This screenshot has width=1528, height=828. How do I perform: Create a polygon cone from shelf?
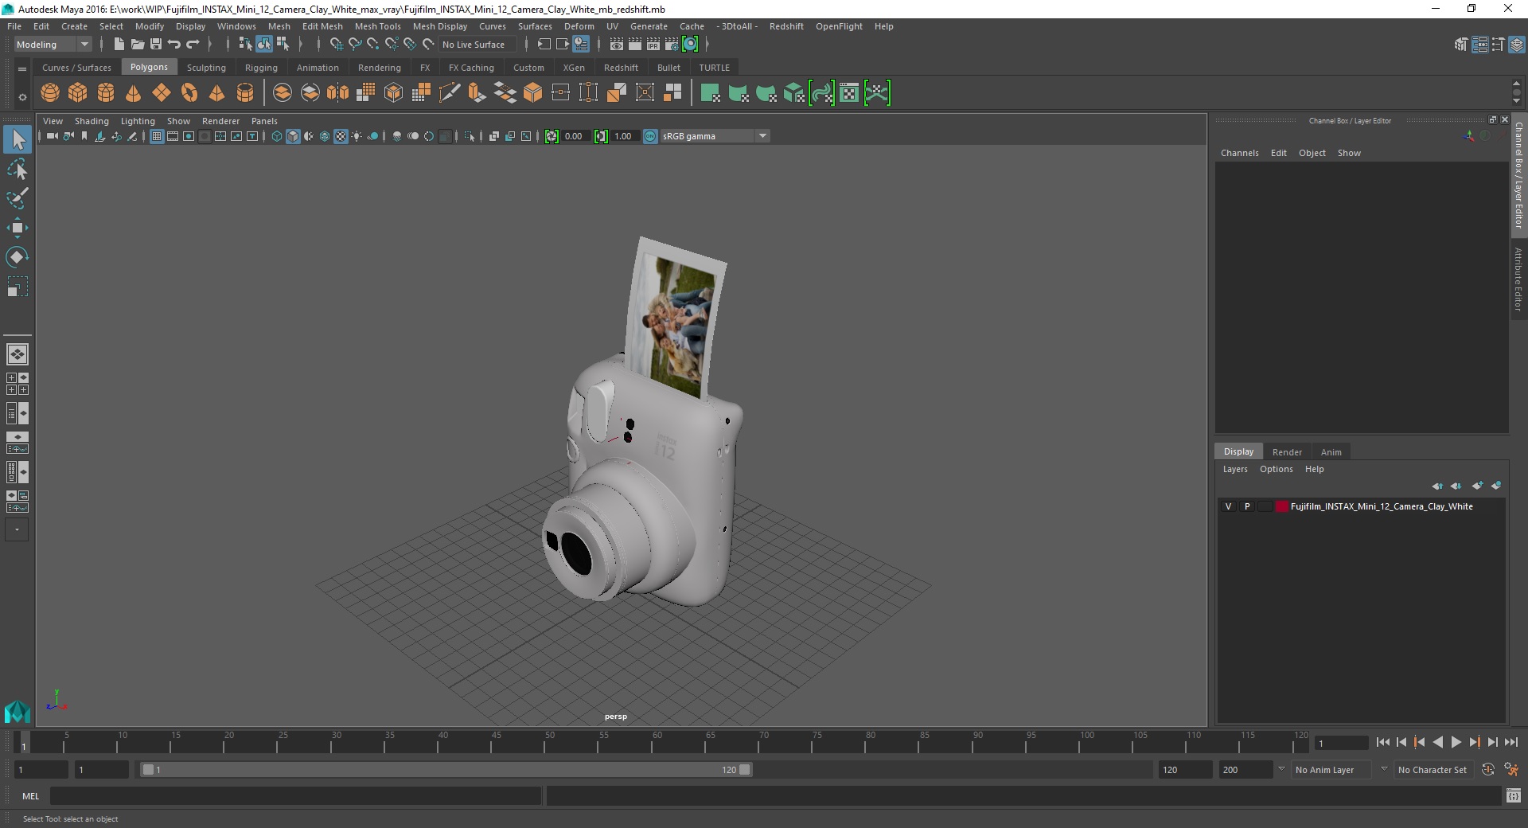tap(134, 93)
